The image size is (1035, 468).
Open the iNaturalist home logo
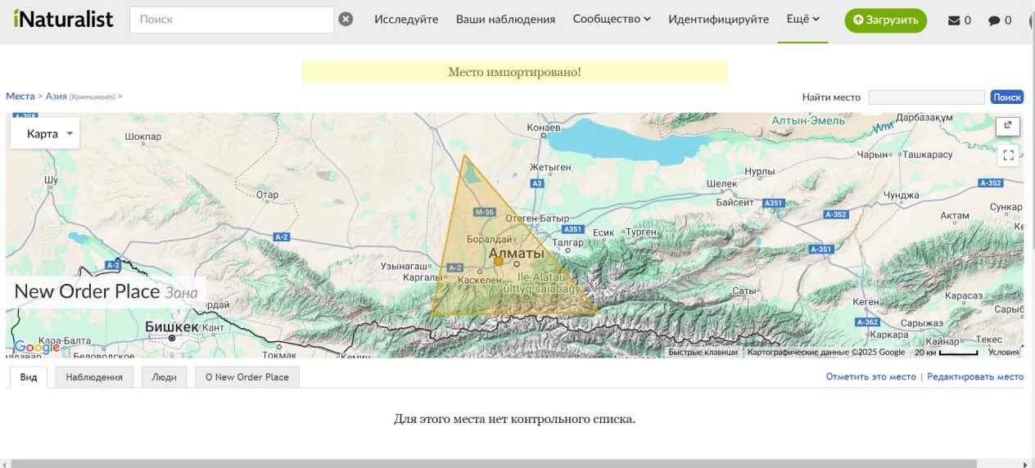[x=63, y=20]
